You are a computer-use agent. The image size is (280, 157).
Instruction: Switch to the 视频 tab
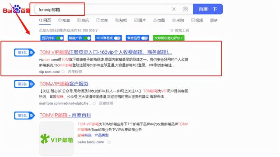pyautogui.click(x=197, y=20)
